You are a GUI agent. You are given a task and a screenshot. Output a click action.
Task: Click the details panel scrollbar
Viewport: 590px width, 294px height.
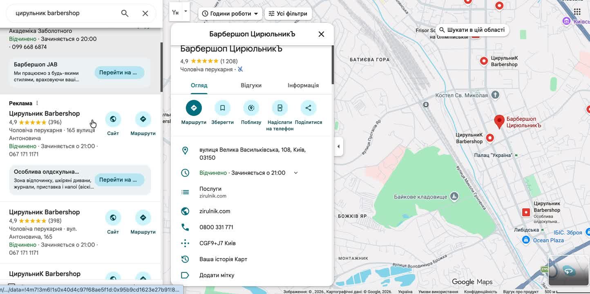tap(333, 65)
